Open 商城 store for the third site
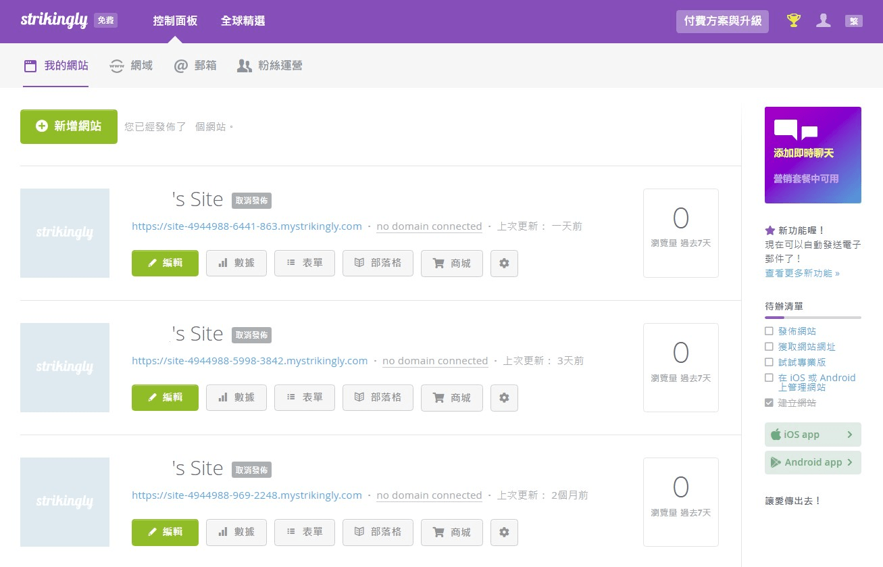883x567 pixels. [x=451, y=532]
